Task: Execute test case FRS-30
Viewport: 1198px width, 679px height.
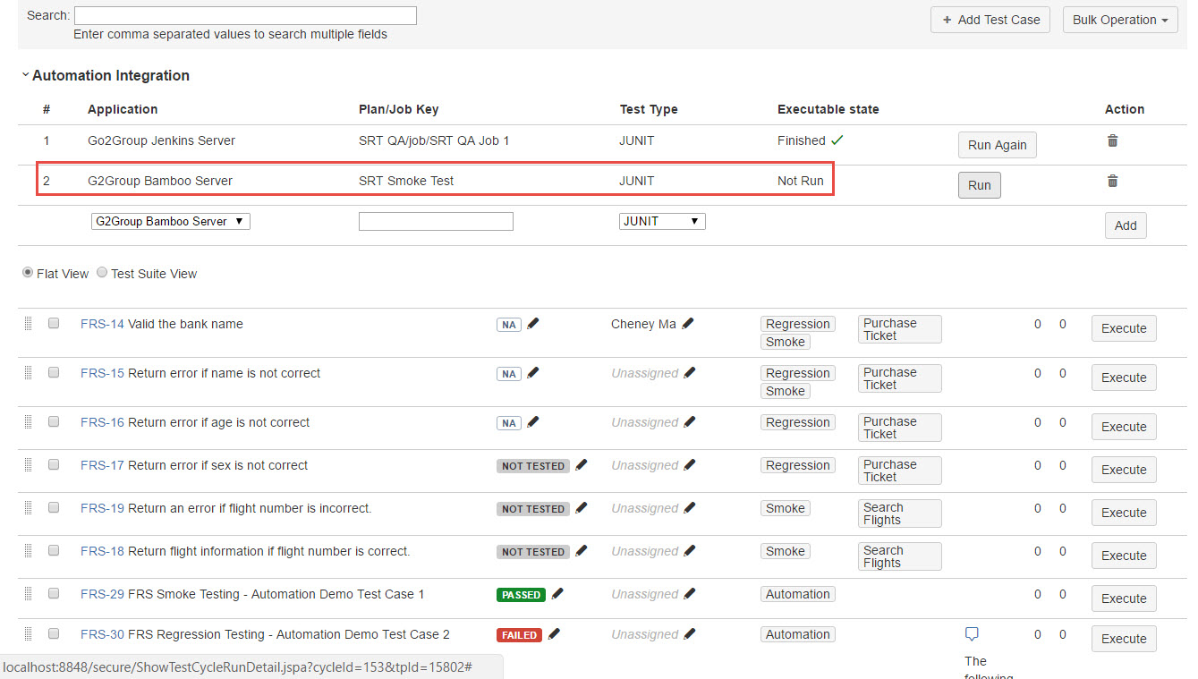Action: click(1124, 639)
